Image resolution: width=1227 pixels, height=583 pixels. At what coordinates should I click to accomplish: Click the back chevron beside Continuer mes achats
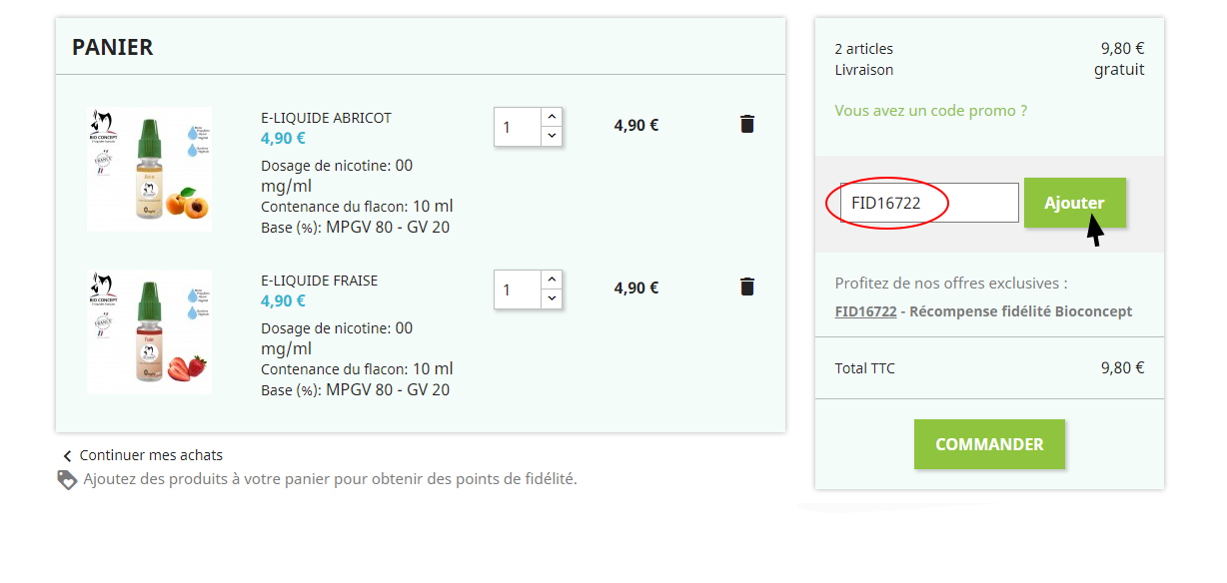(x=67, y=456)
